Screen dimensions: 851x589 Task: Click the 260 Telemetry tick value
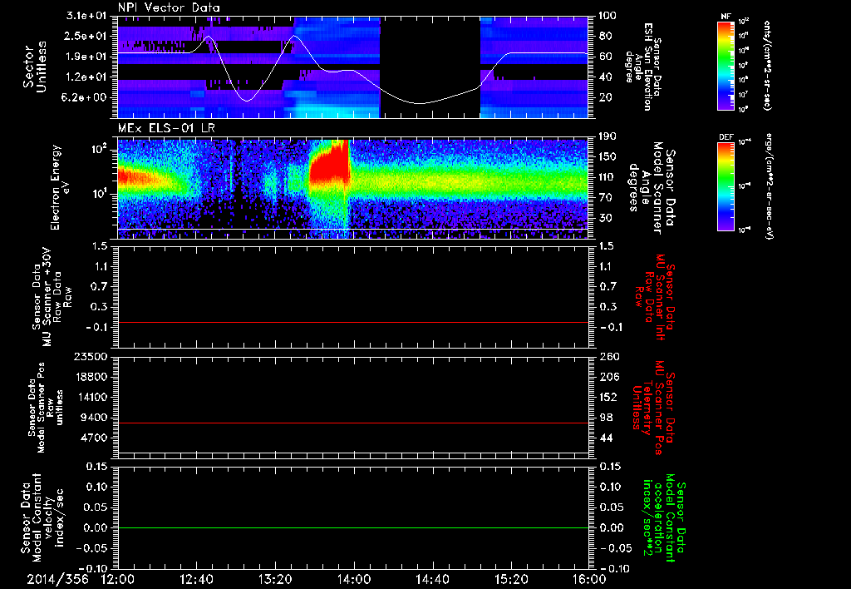[x=608, y=356]
